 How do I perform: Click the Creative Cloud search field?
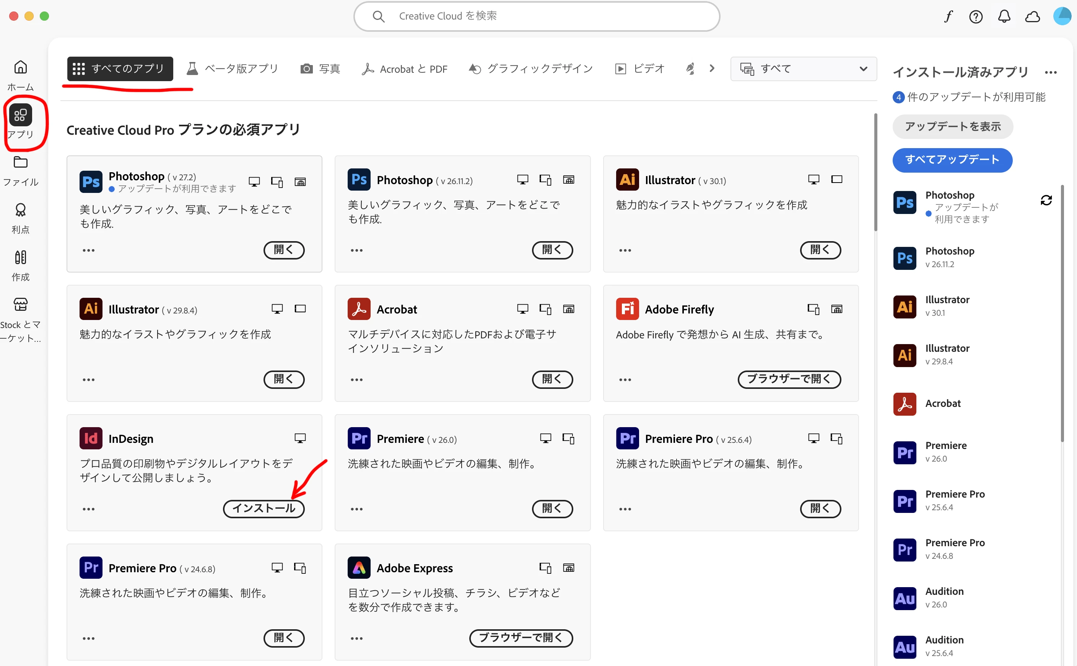pyautogui.click(x=537, y=16)
